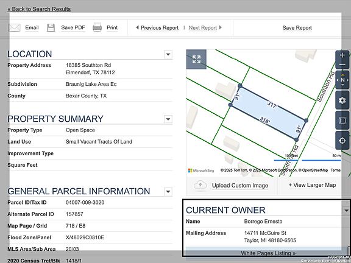Click the north compass rotation control
This screenshot has height=263, width=351.
click(x=342, y=80)
